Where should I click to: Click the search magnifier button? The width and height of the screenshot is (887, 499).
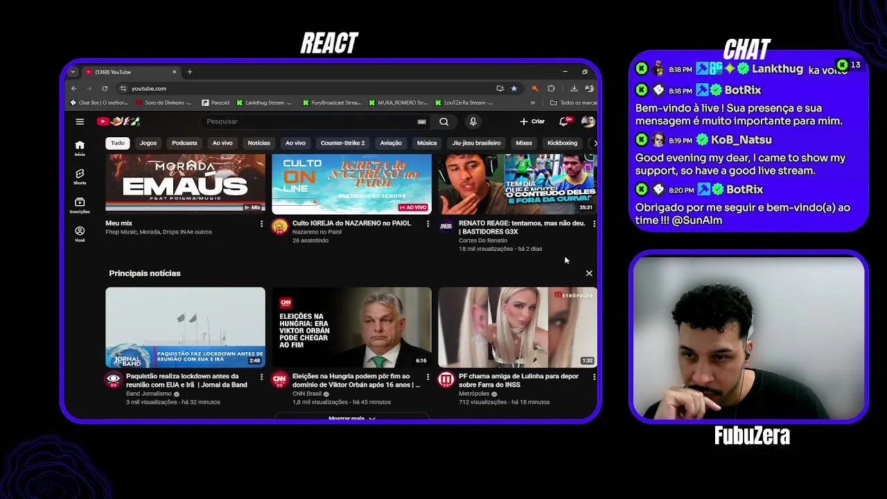click(443, 121)
